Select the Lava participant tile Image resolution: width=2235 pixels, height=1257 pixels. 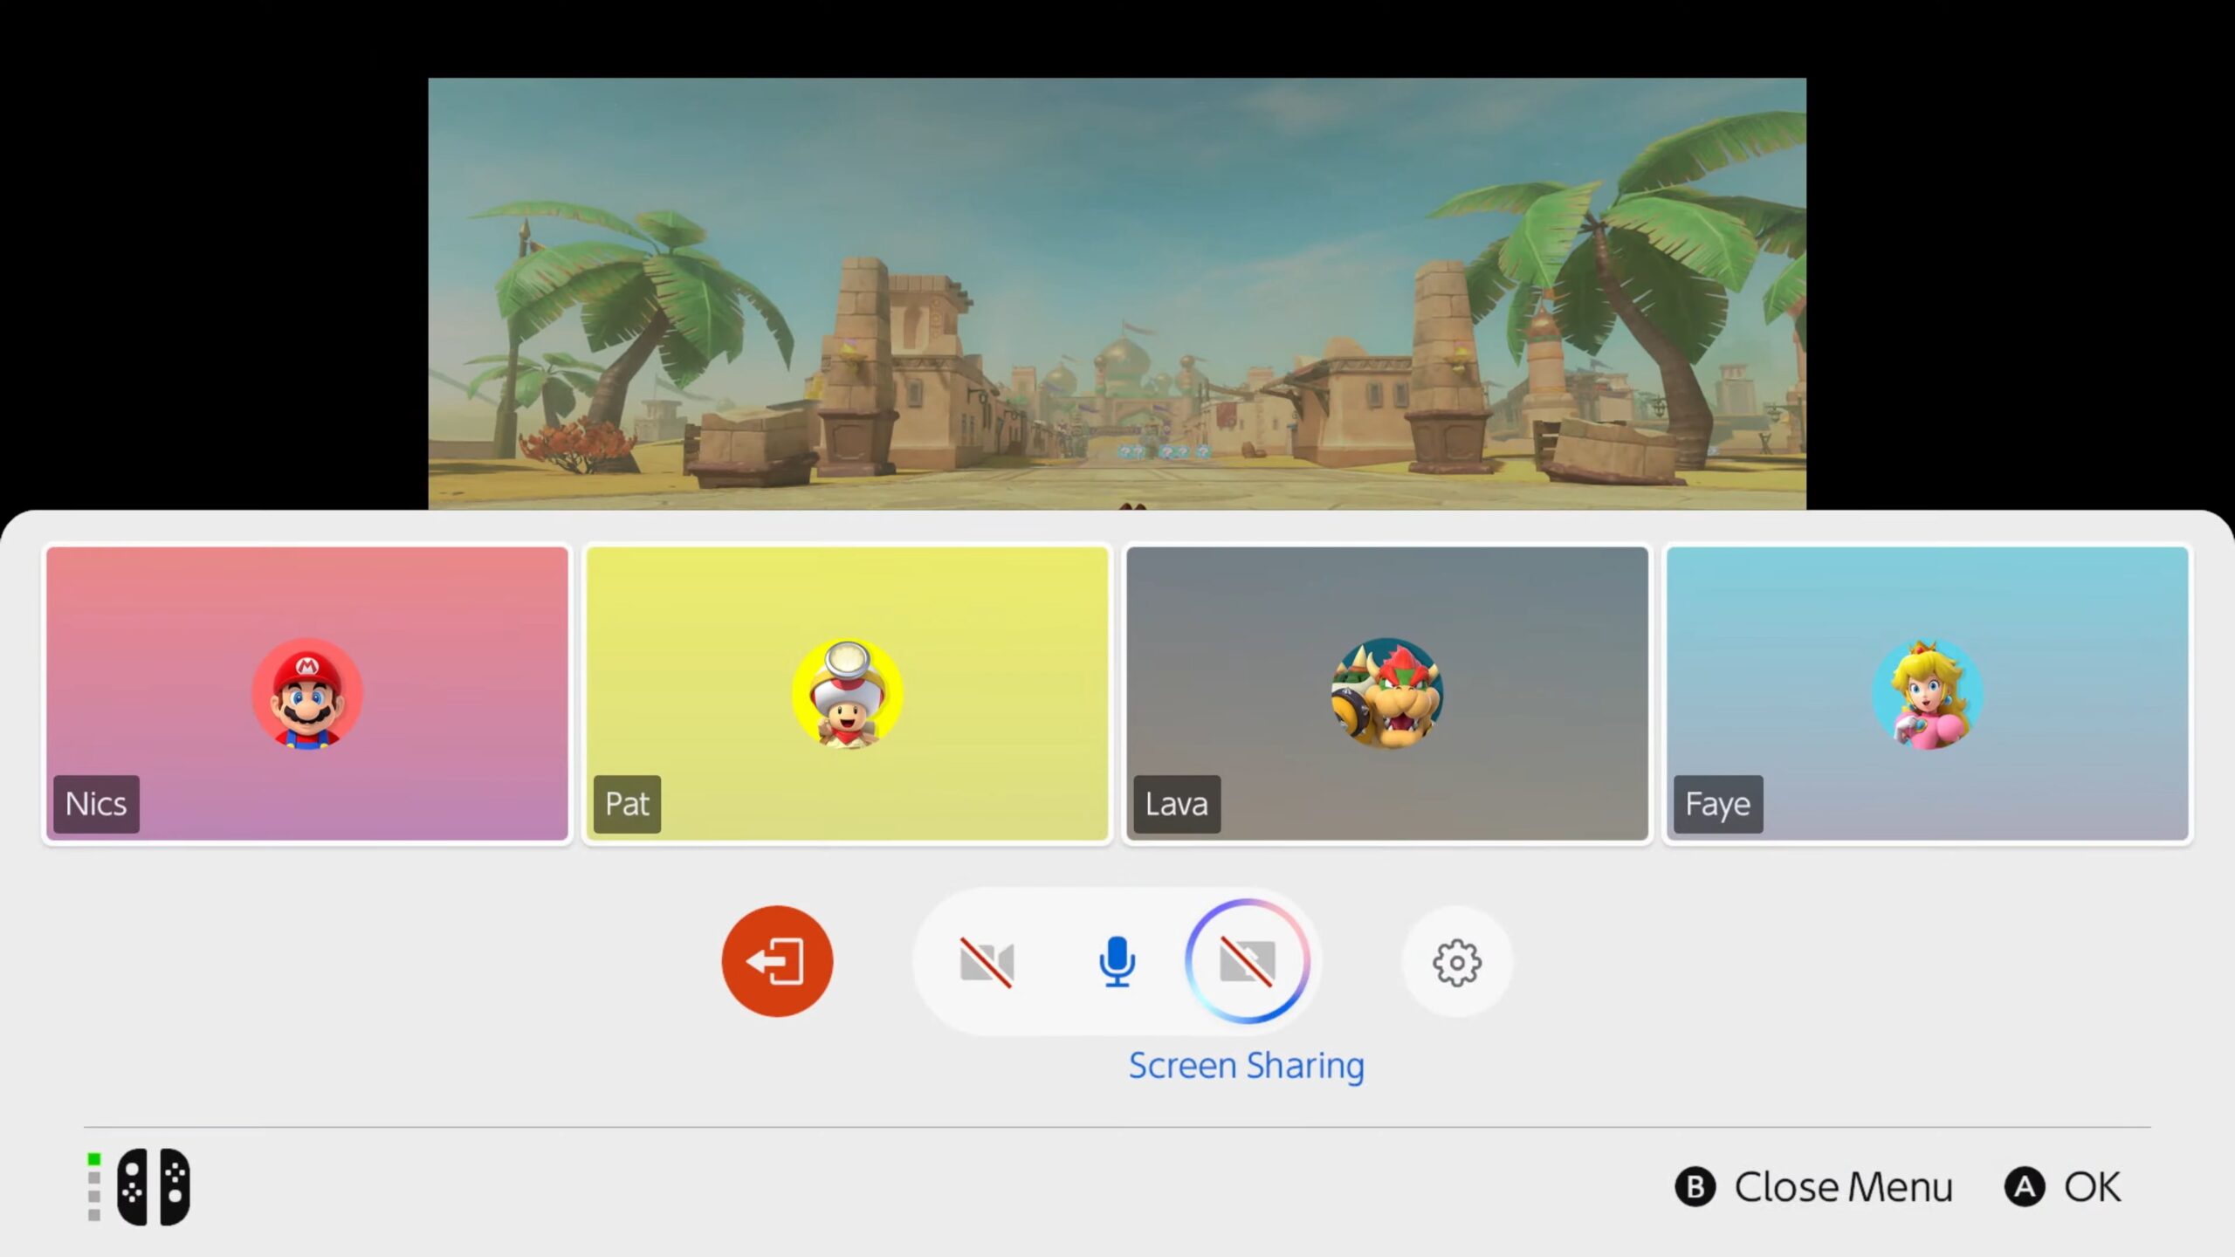[1387, 694]
